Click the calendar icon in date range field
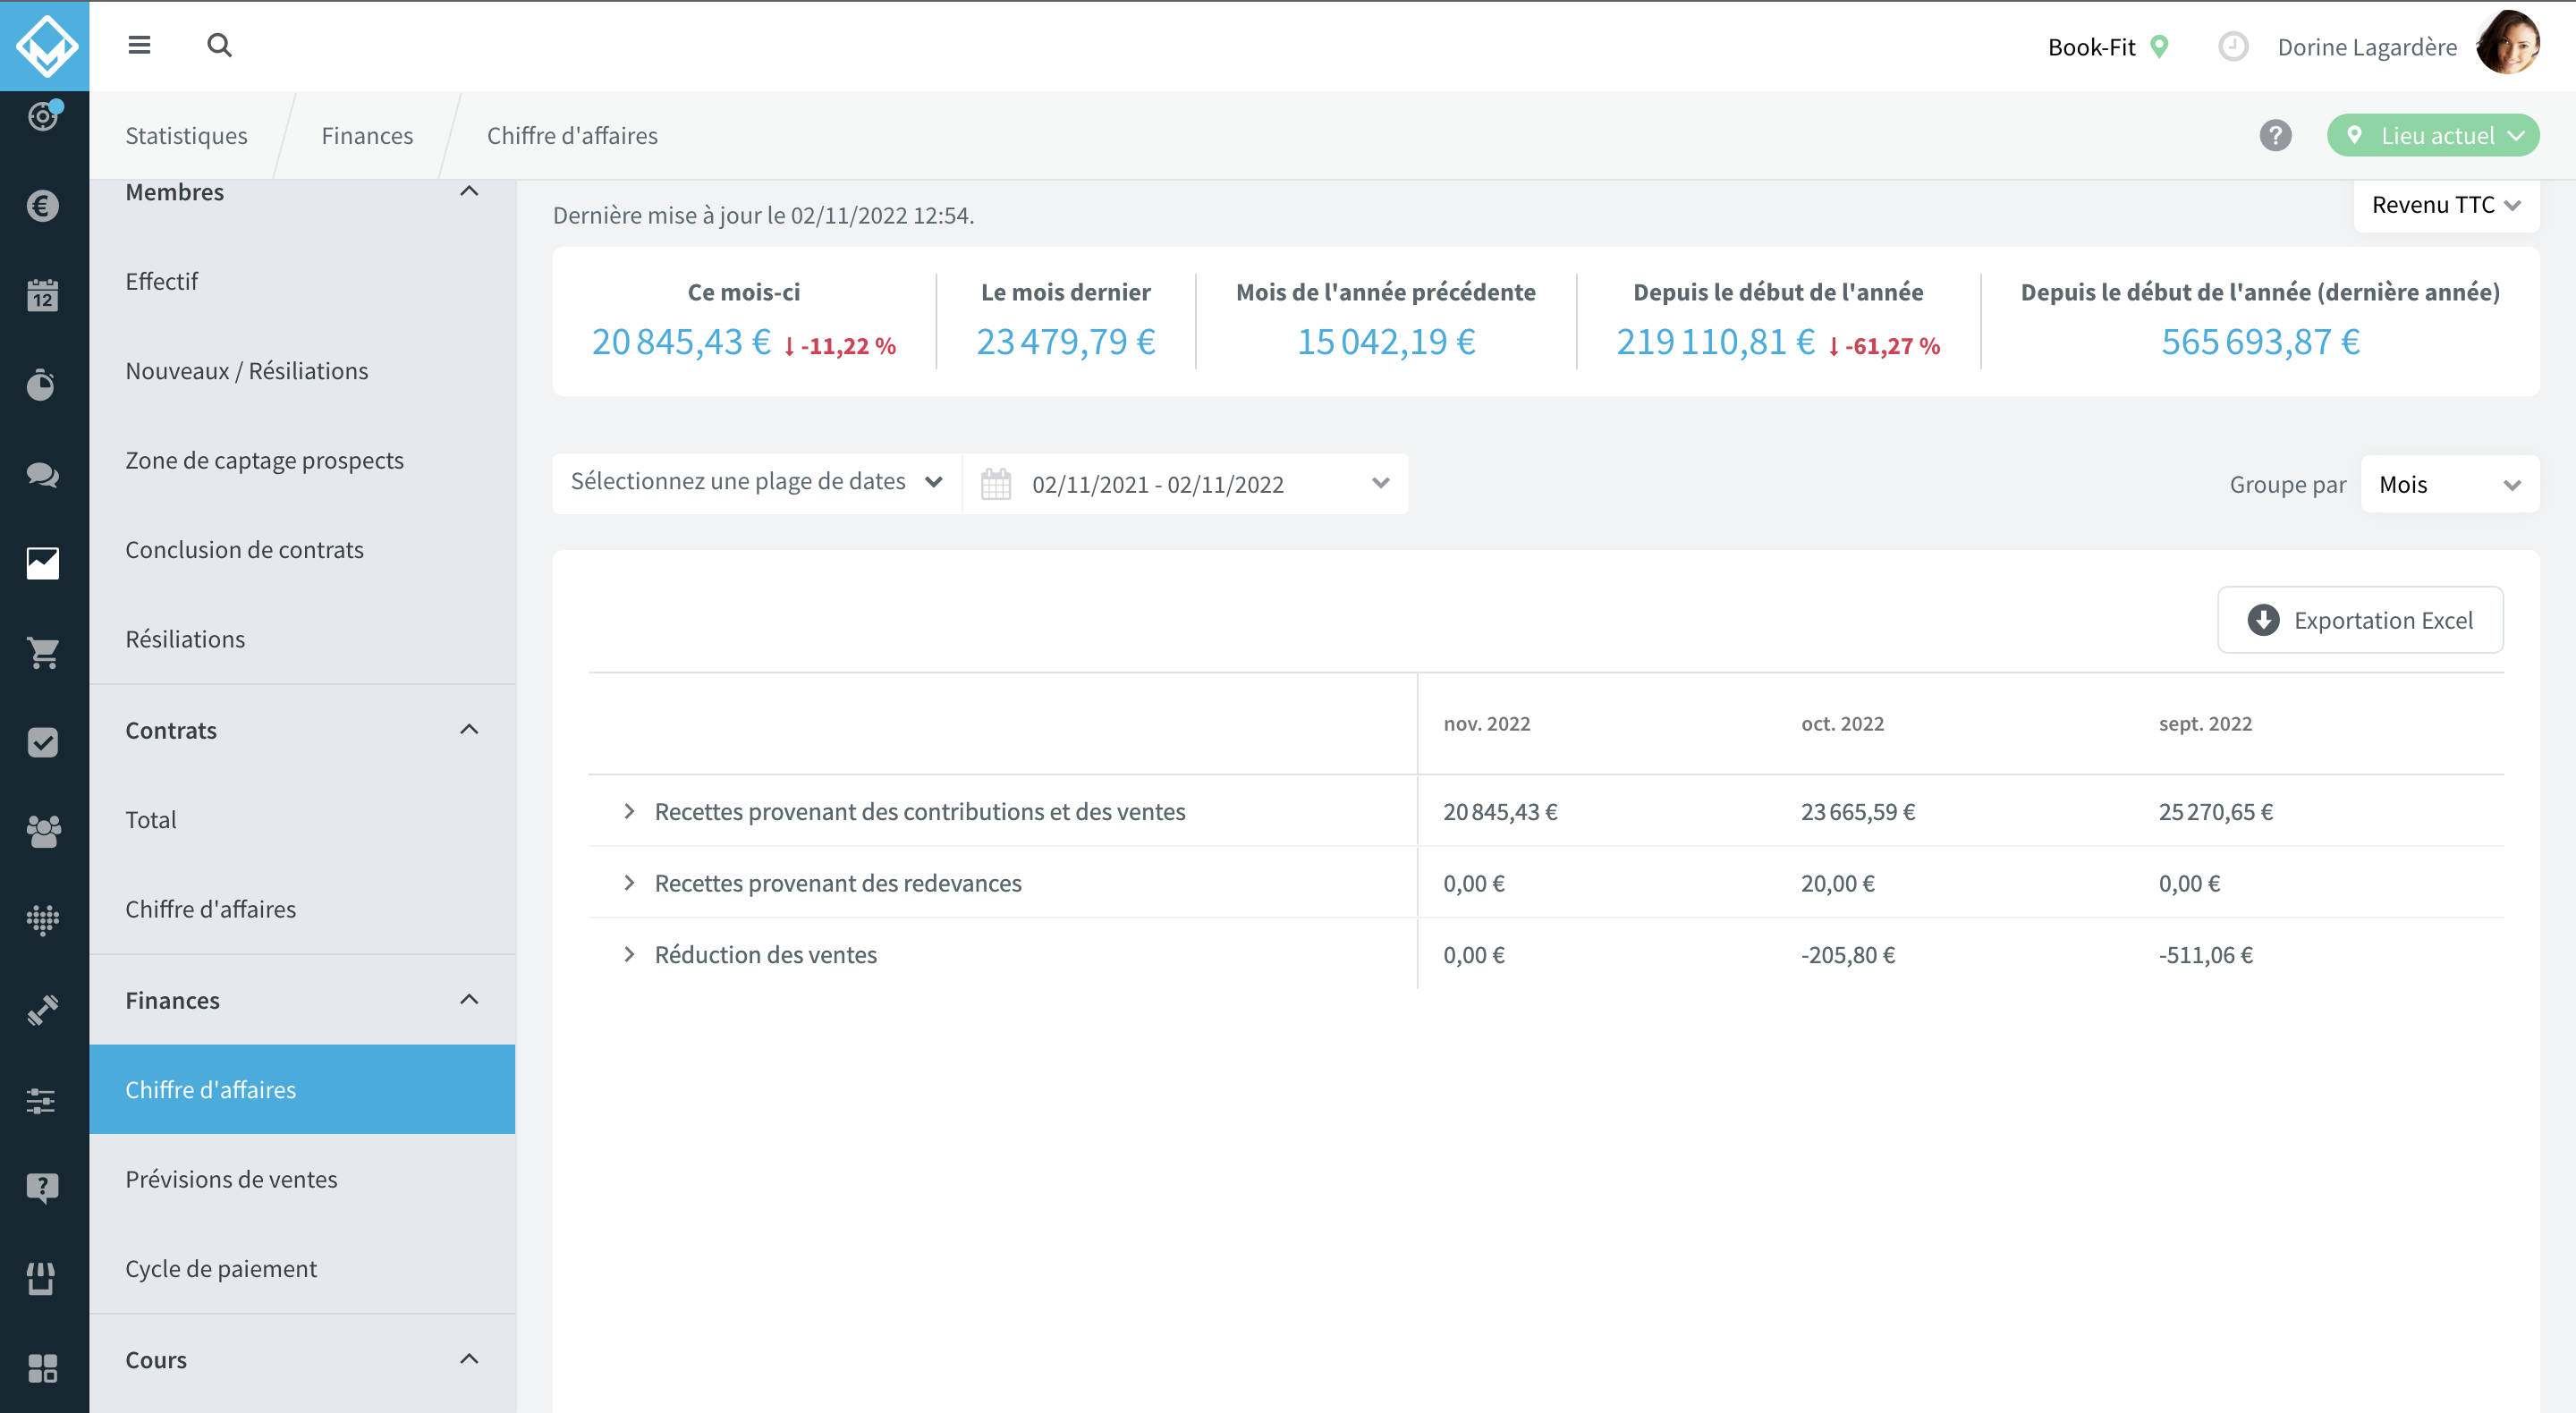 (996, 484)
